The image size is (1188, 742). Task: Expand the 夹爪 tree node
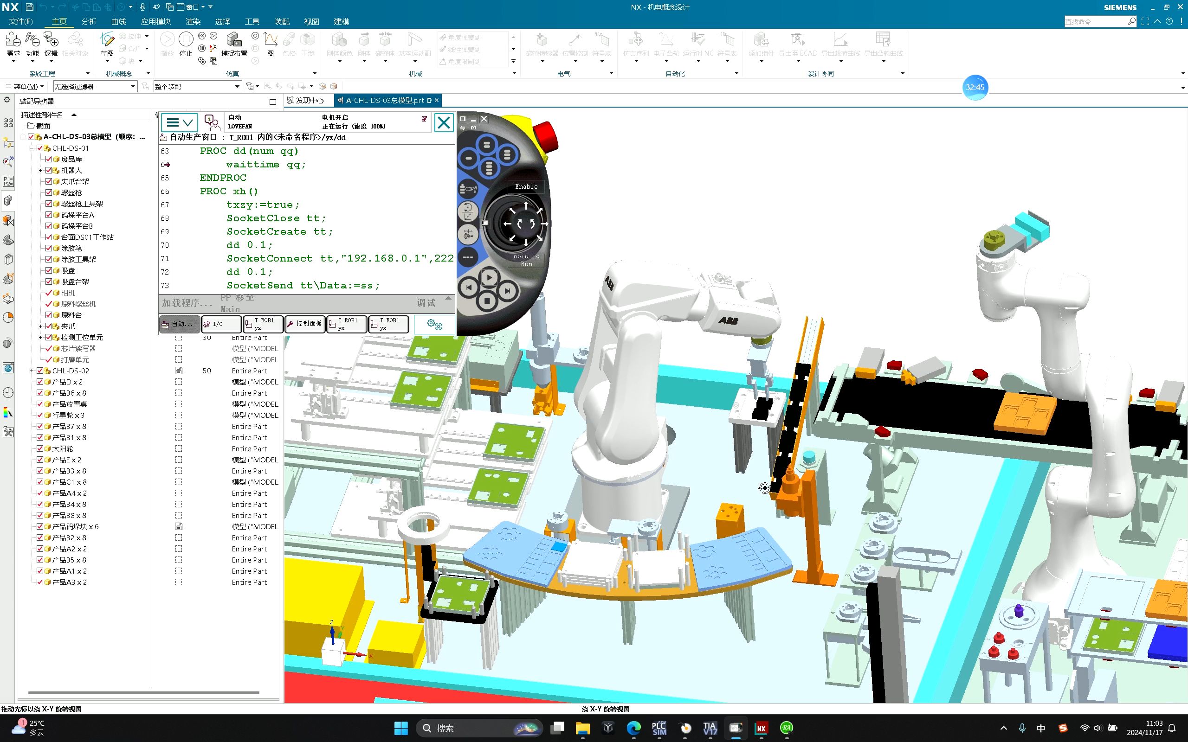[40, 326]
